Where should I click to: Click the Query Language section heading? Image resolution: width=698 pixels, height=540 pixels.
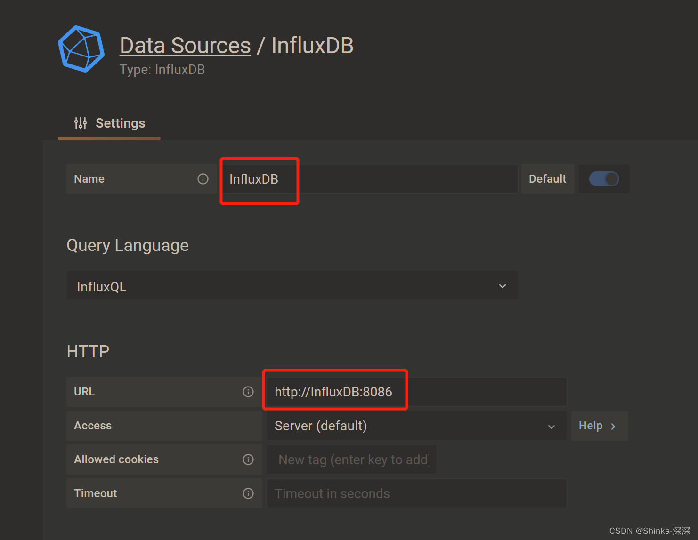click(x=128, y=245)
